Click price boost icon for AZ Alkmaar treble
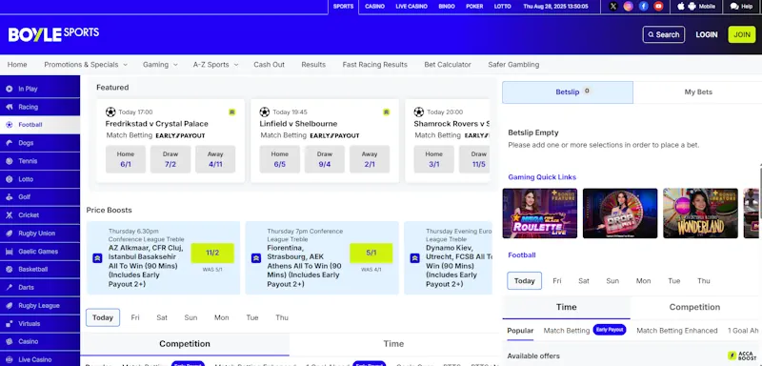Screen dimensions: 762x366 coord(97,258)
